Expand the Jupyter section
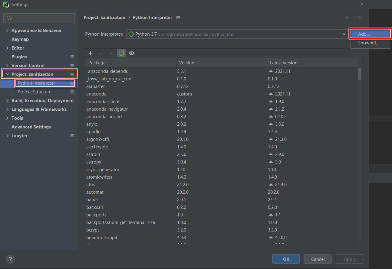The height and width of the screenshot is (269, 392). point(8,136)
